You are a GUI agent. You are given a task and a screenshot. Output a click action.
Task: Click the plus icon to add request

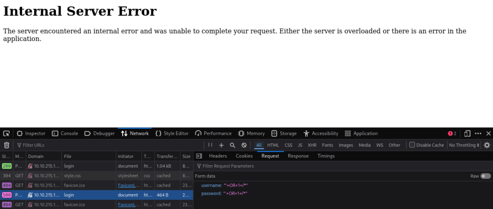[x=221, y=145]
